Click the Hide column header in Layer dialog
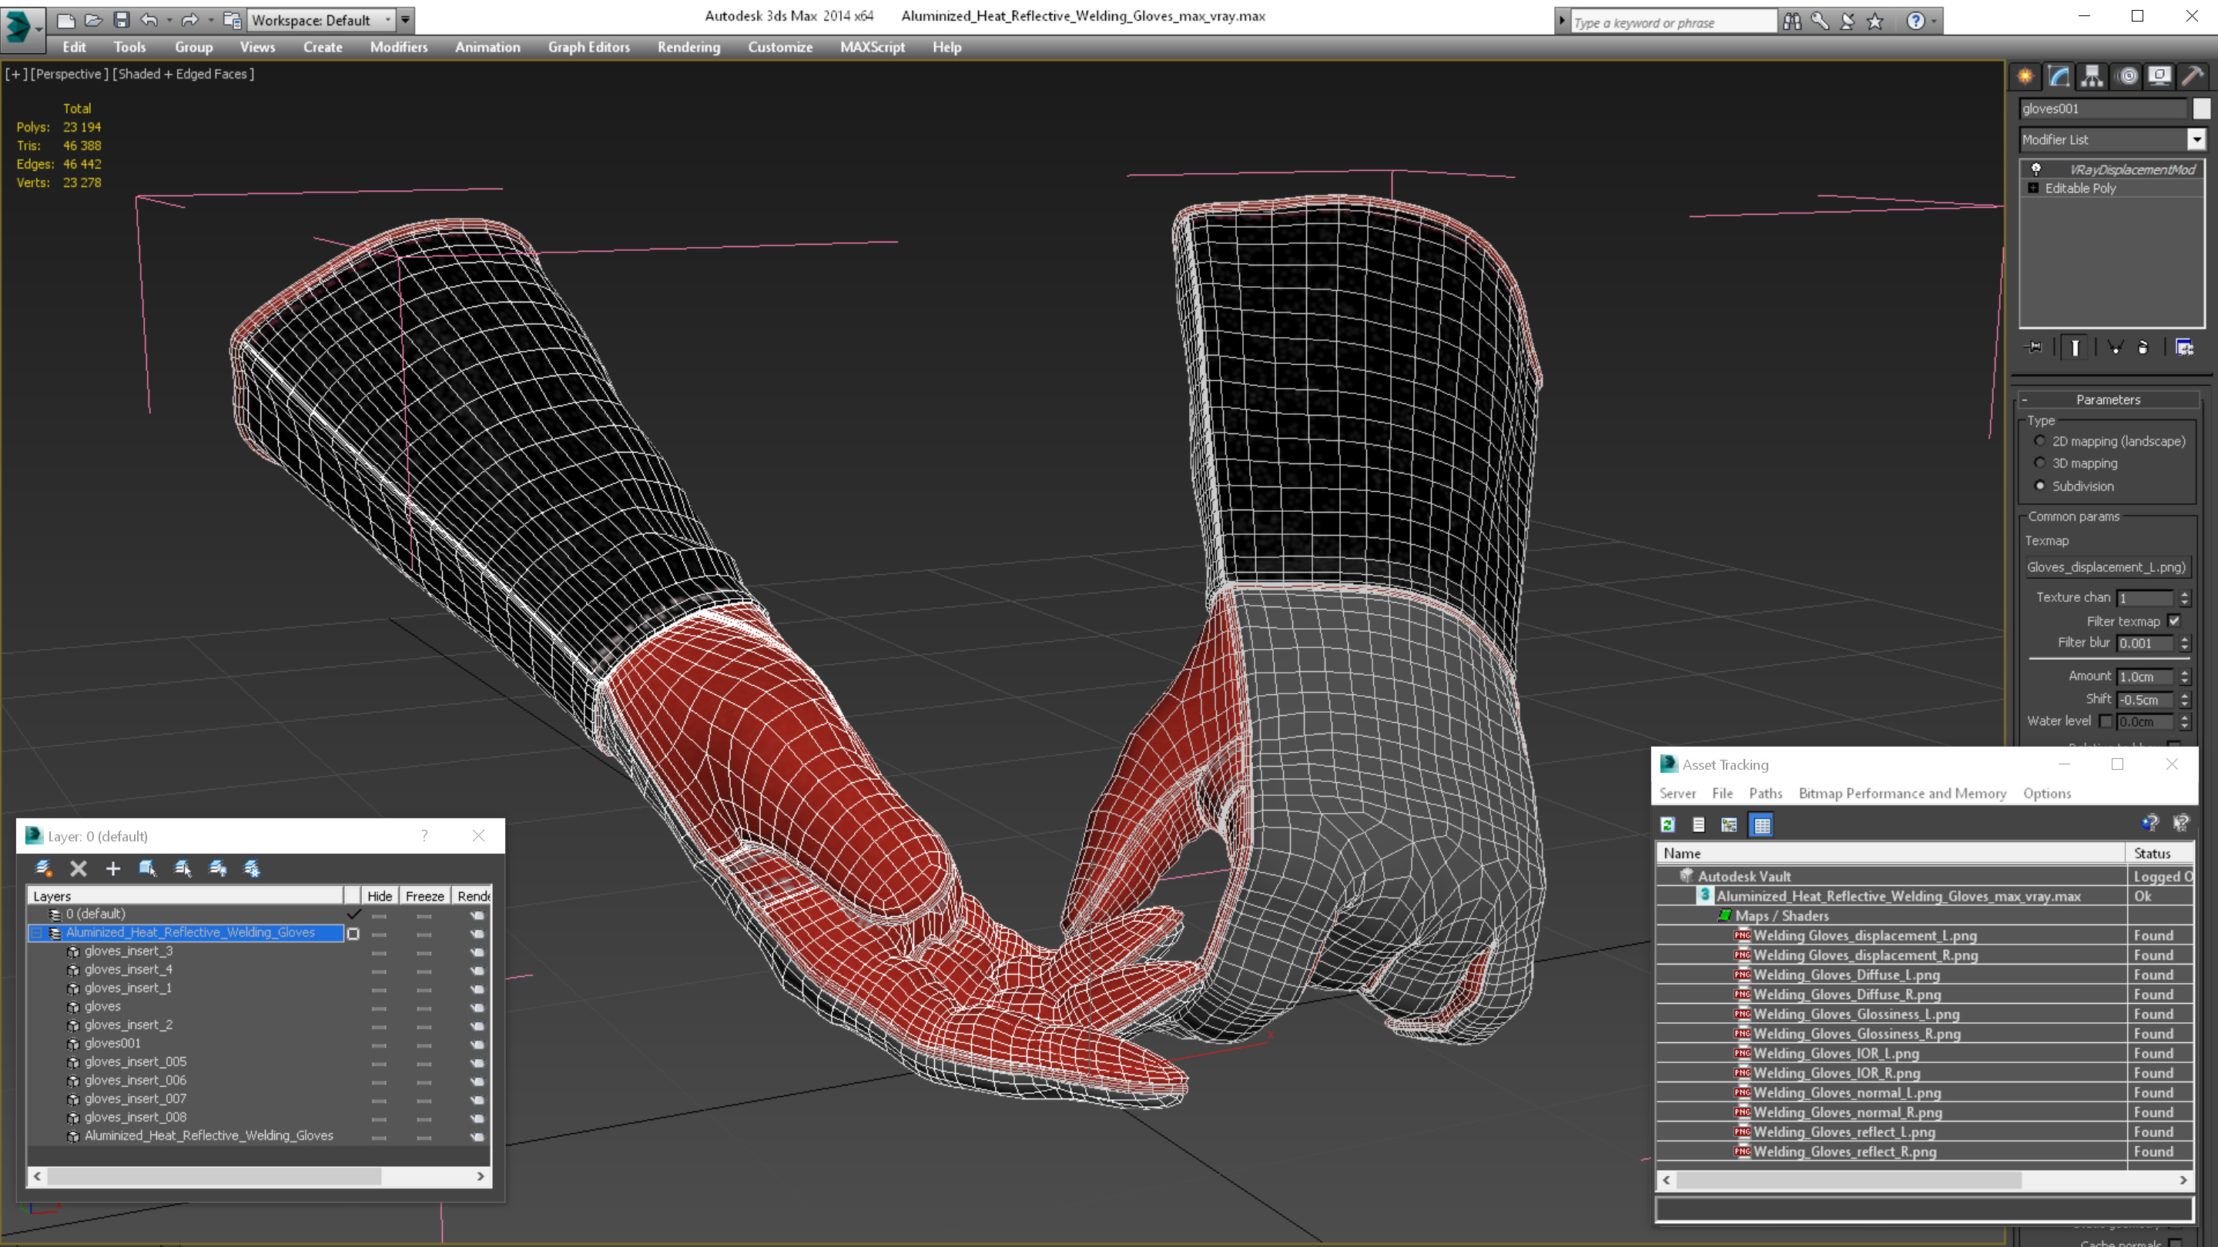The height and width of the screenshot is (1247, 2218). (380, 896)
